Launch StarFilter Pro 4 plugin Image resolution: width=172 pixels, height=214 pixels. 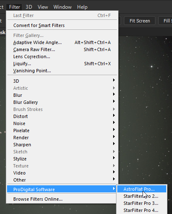coord(142,210)
